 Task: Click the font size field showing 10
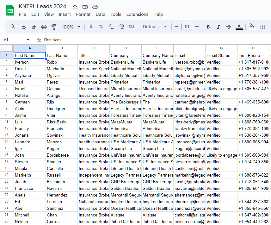click(187, 27)
